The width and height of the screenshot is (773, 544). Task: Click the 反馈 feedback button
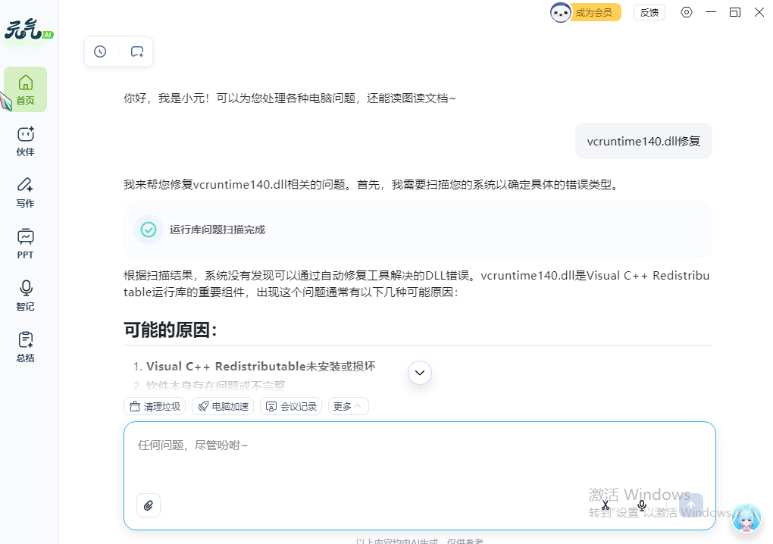pos(649,12)
